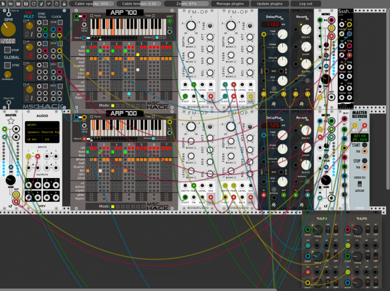This screenshot has height=291, width=390.
Task: Click the Master Recorder START button
Action: 365,145
